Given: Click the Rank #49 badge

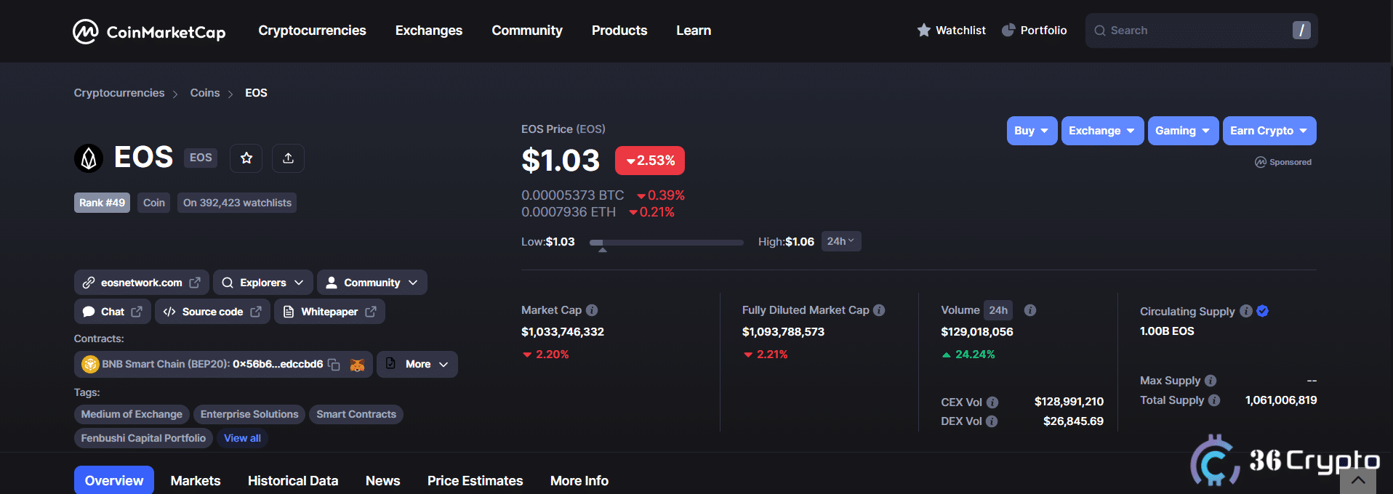Looking at the screenshot, I should point(102,203).
